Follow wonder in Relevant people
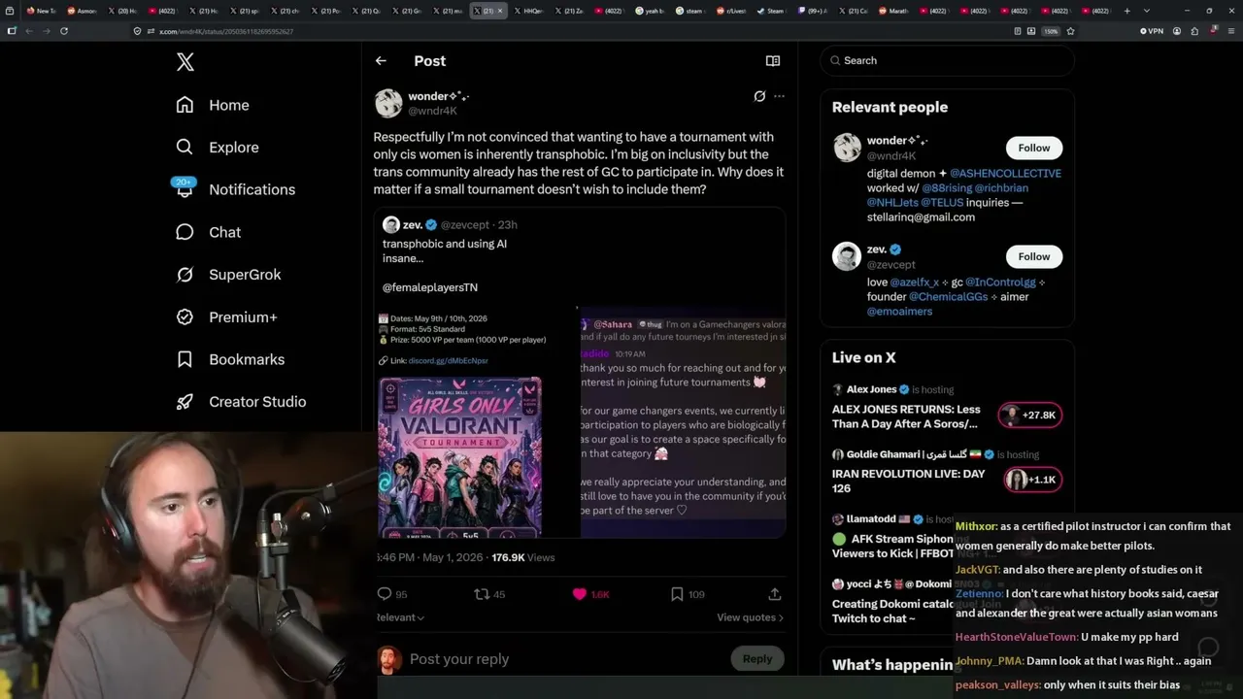Screen dimensions: 1243x699 pos(1034,148)
